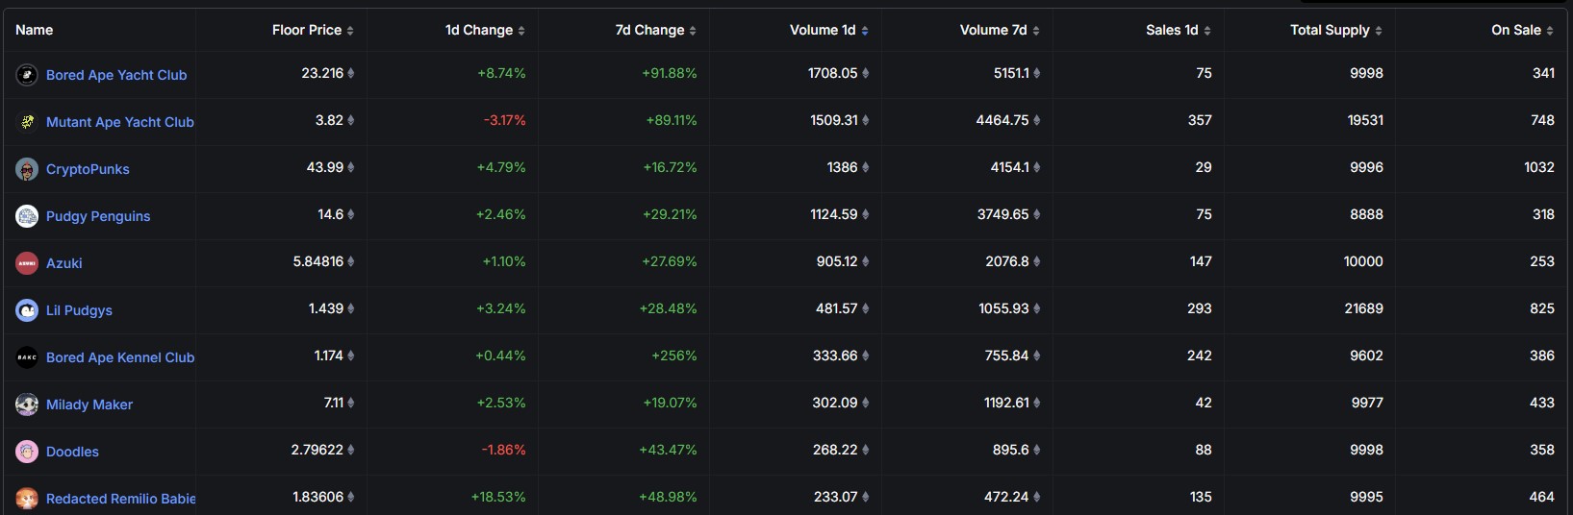1573x515 pixels.
Task: Click the Volume 1d column header label
Action: pos(823,30)
